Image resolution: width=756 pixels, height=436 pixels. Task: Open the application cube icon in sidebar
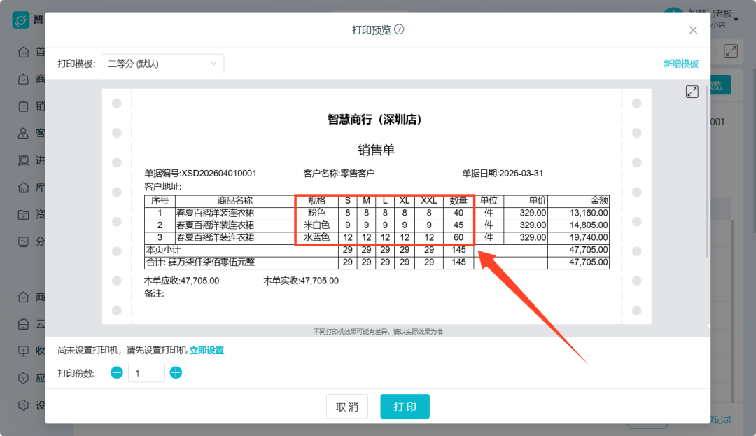pos(24,378)
